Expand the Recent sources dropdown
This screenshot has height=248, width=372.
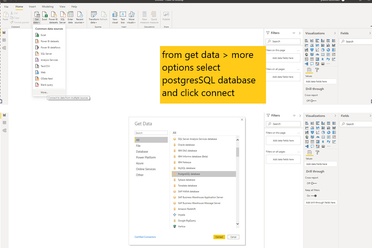84,23
